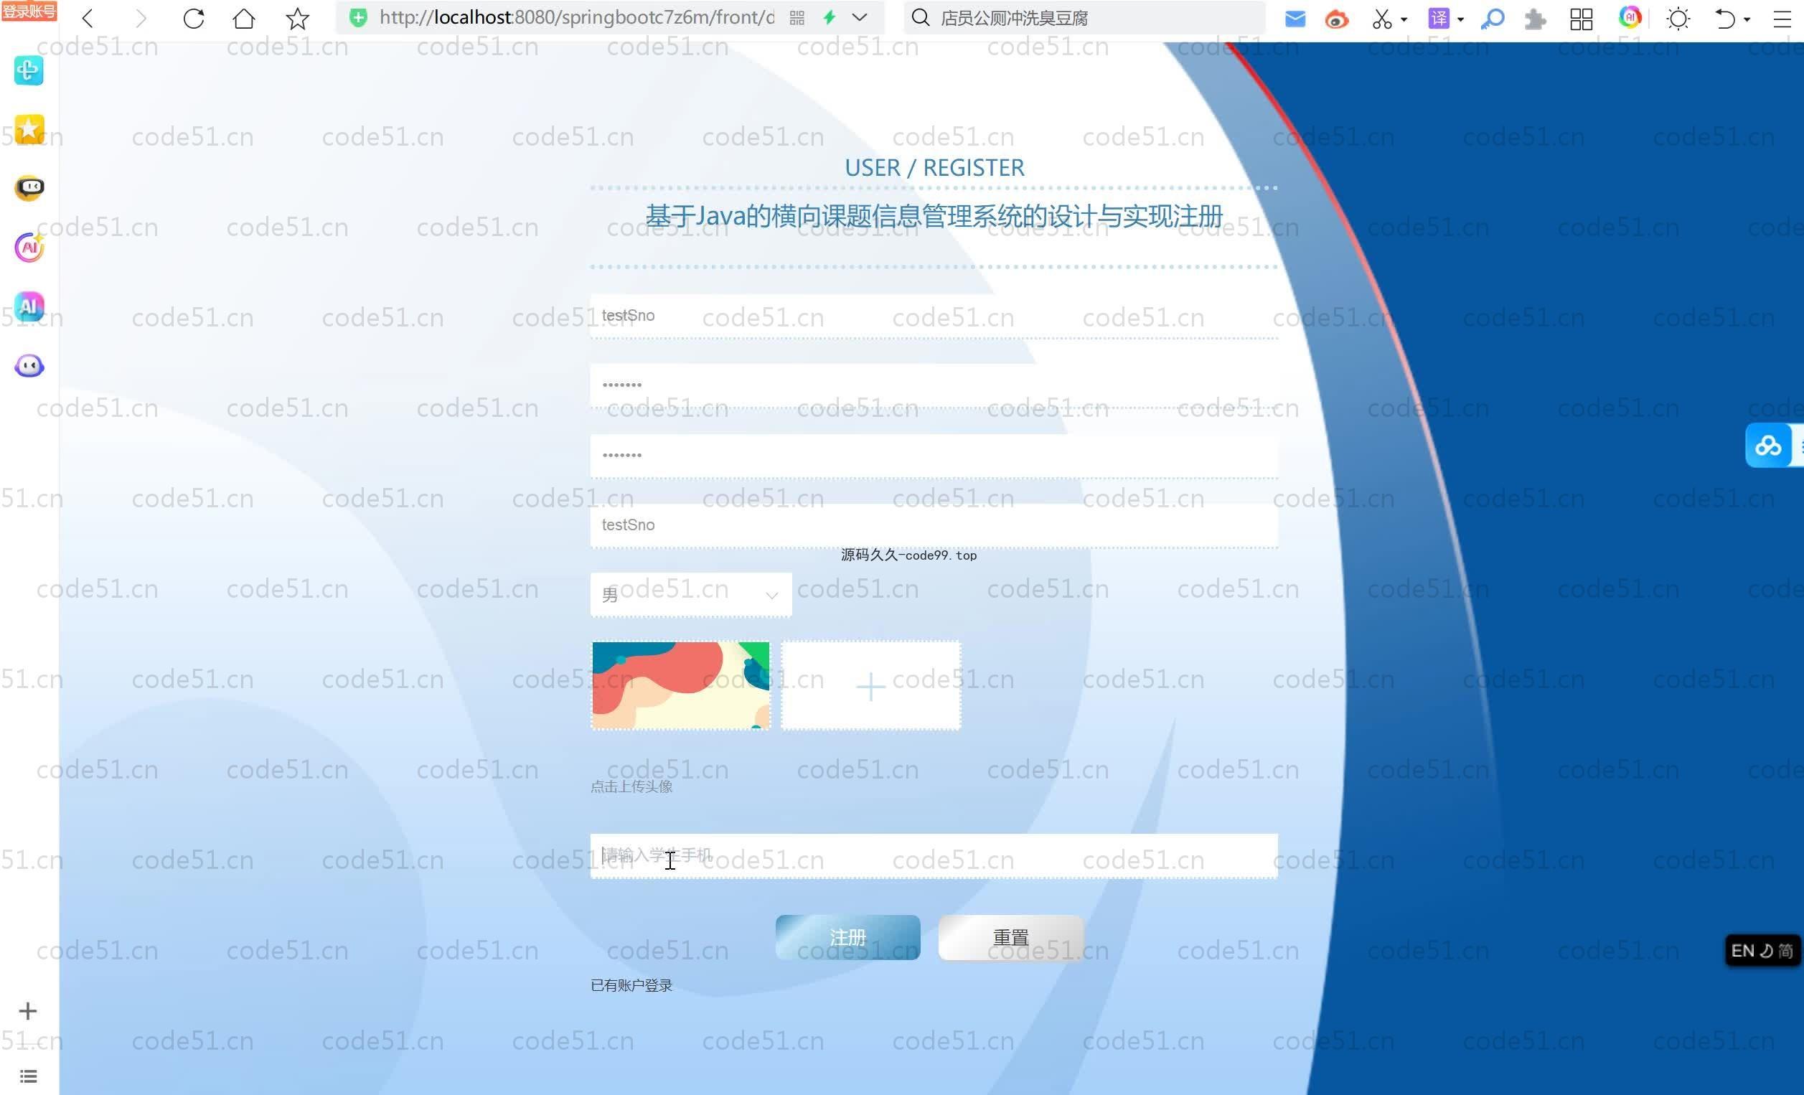Click the second testSno name field
1804x1095 pixels.
(934, 525)
